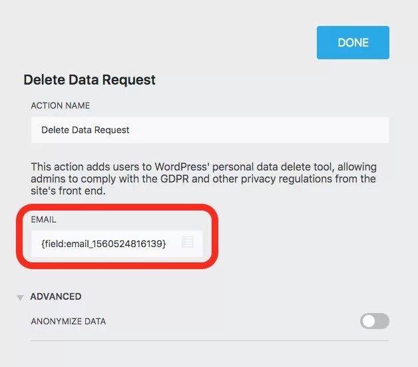
Task: Click the right end of Anonymize toggle track
Action: [383, 322]
